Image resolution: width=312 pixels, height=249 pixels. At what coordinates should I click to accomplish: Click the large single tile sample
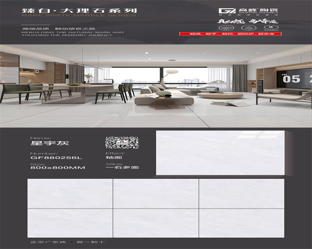(220, 153)
